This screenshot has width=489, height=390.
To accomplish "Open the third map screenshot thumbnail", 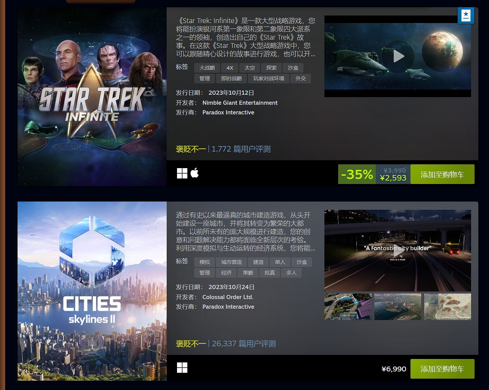I will 448,307.
